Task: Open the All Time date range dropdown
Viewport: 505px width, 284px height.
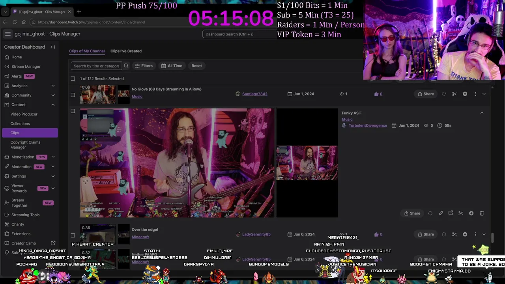Action: click(172, 66)
